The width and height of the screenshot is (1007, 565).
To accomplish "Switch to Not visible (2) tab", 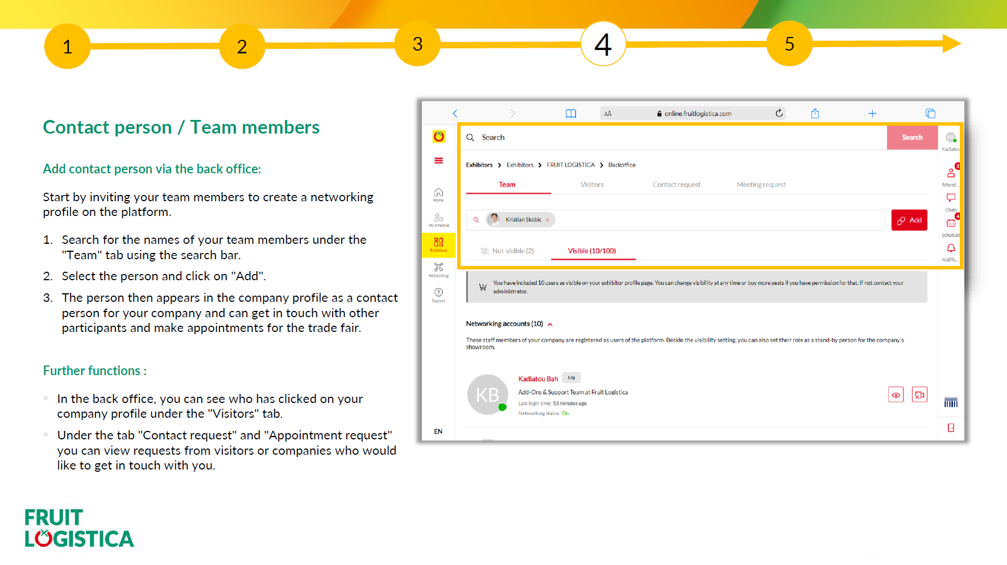I will [x=507, y=251].
